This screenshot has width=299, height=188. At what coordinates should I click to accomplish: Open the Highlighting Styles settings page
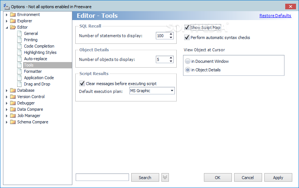[40, 52]
